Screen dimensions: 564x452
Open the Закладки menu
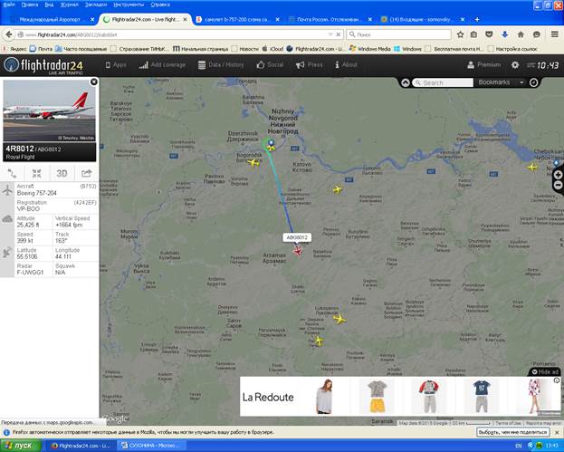coord(96,5)
